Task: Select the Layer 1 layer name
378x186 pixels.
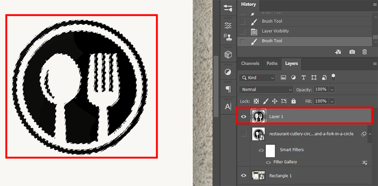Action: tap(276, 117)
